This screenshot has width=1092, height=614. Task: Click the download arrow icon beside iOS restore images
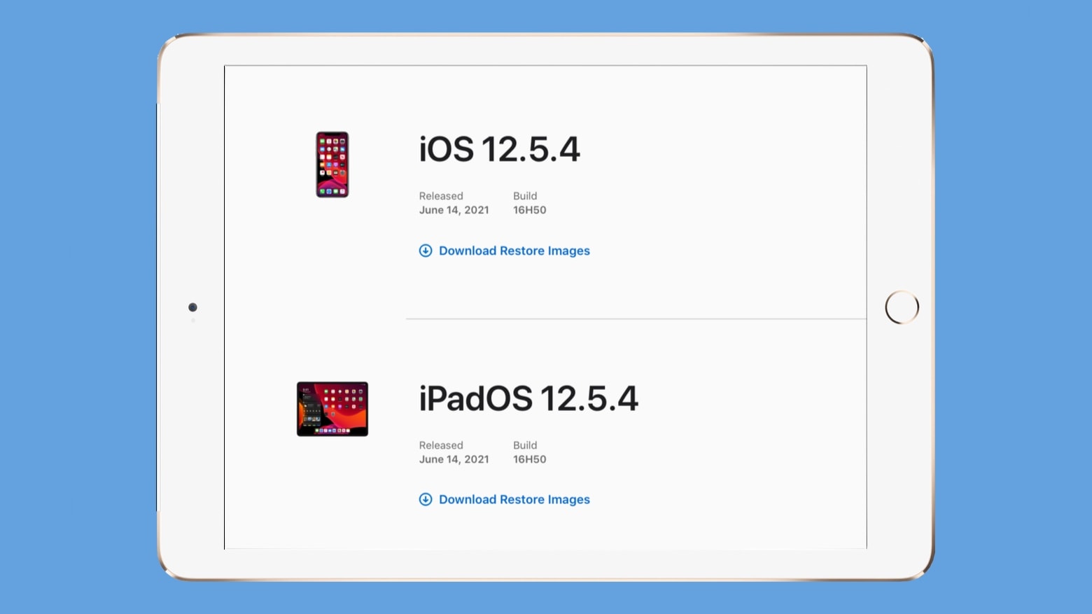coord(426,251)
